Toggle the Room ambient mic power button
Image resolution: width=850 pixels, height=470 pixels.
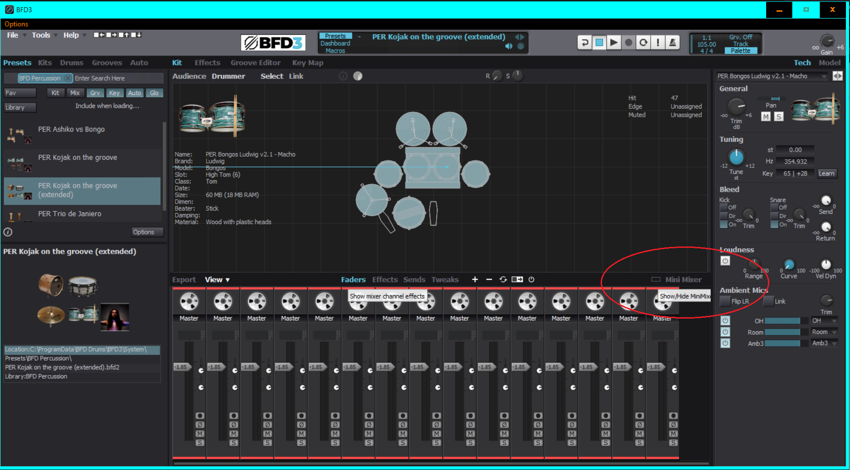click(x=725, y=332)
